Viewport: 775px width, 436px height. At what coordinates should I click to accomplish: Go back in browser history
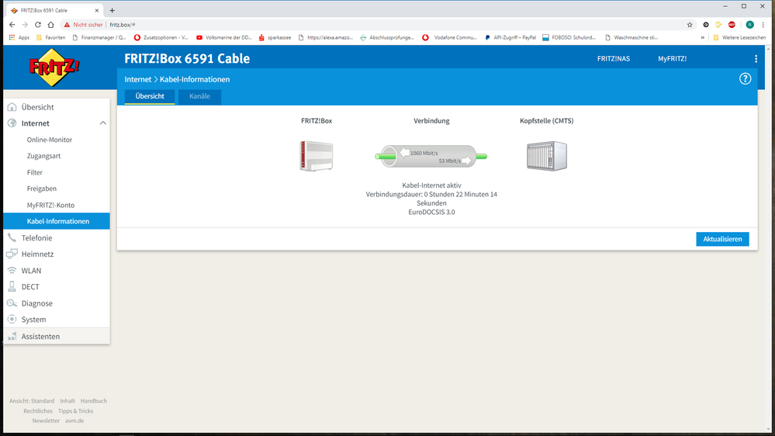pos(12,24)
